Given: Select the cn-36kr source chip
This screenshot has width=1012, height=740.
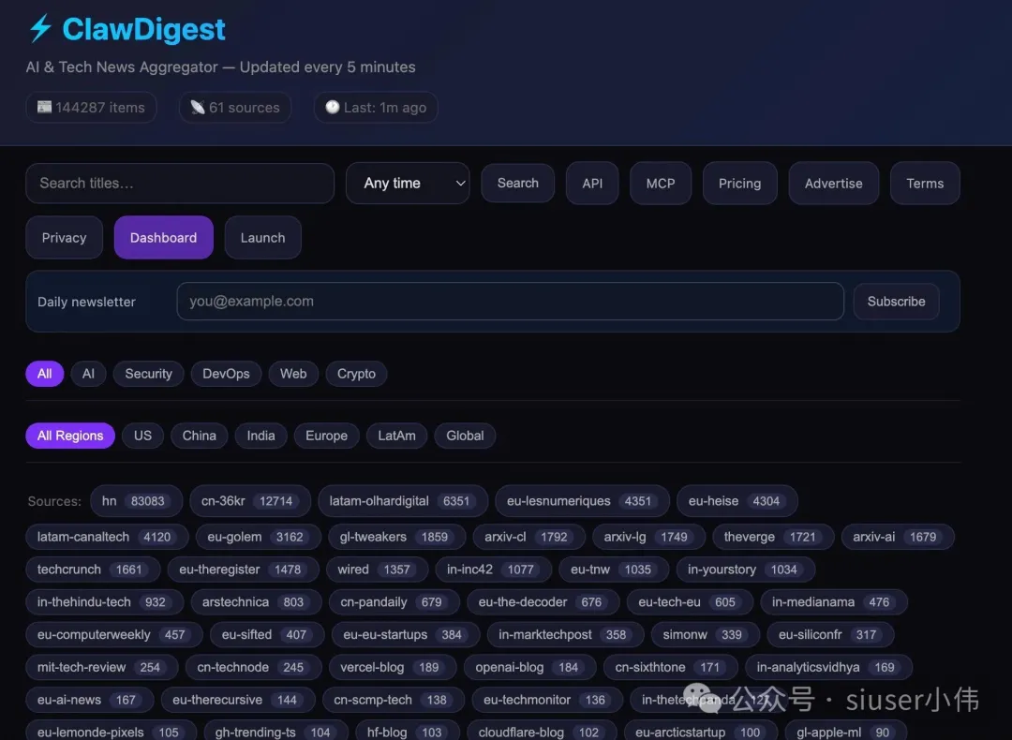Looking at the screenshot, I should (x=250, y=501).
